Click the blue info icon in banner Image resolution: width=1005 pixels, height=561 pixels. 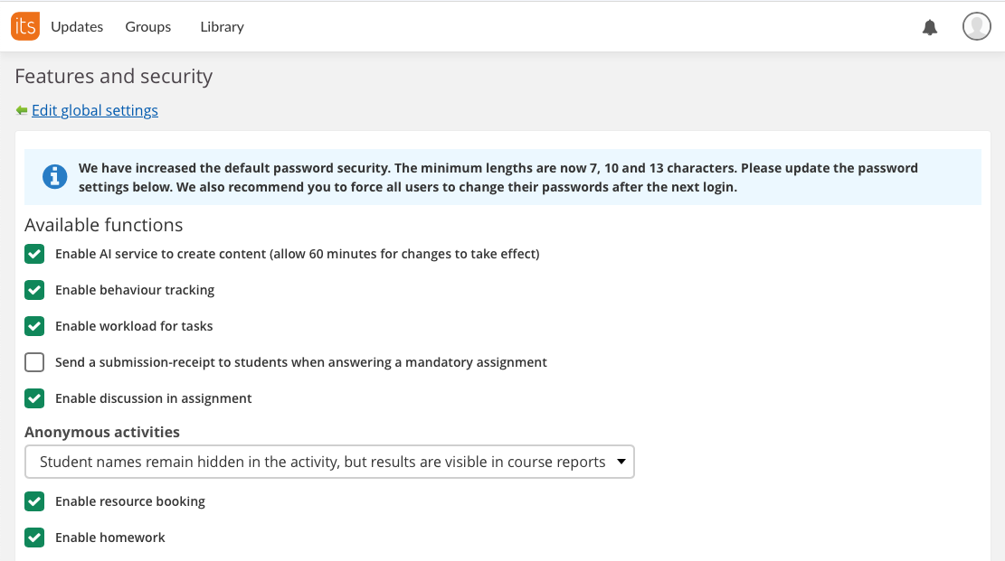click(55, 176)
